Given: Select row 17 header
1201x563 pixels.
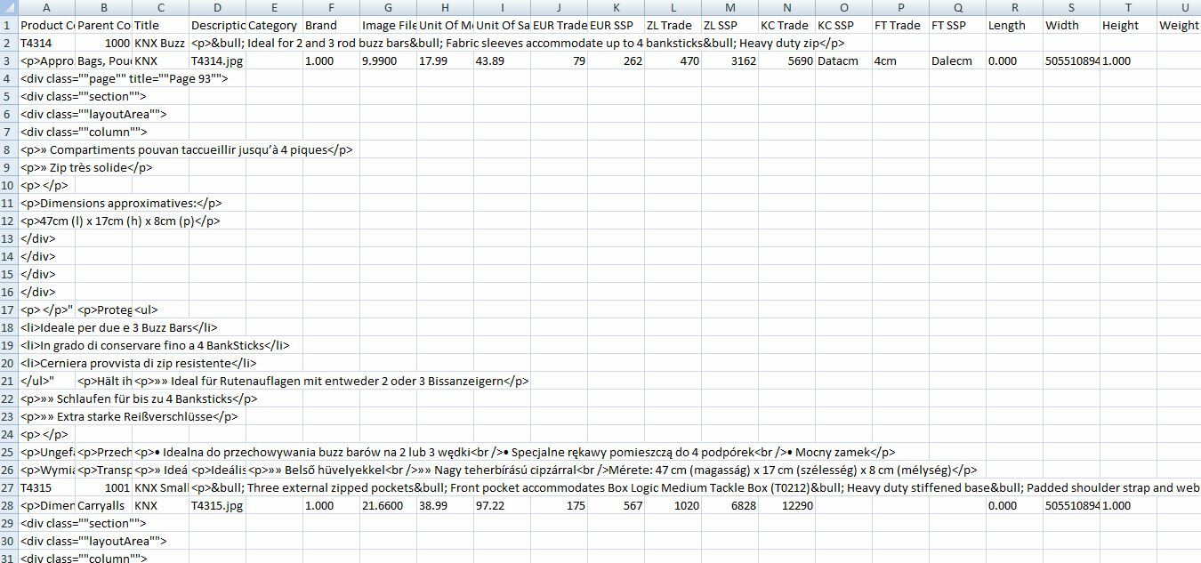Looking at the screenshot, I should click(9, 310).
